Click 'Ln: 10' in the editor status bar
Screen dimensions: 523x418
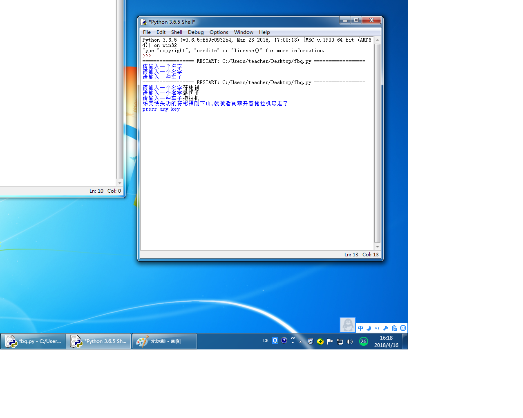(x=96, y=191)
